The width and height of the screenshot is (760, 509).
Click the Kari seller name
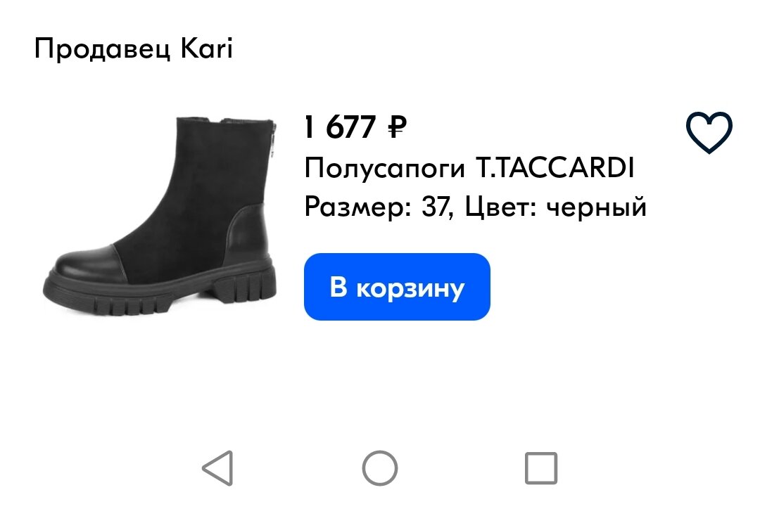coord(207,49)
